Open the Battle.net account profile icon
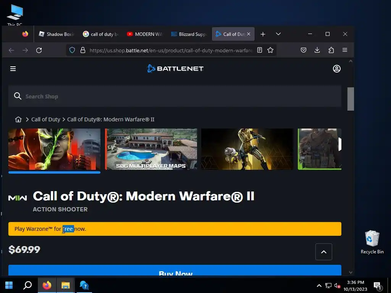 coord(337,69)
